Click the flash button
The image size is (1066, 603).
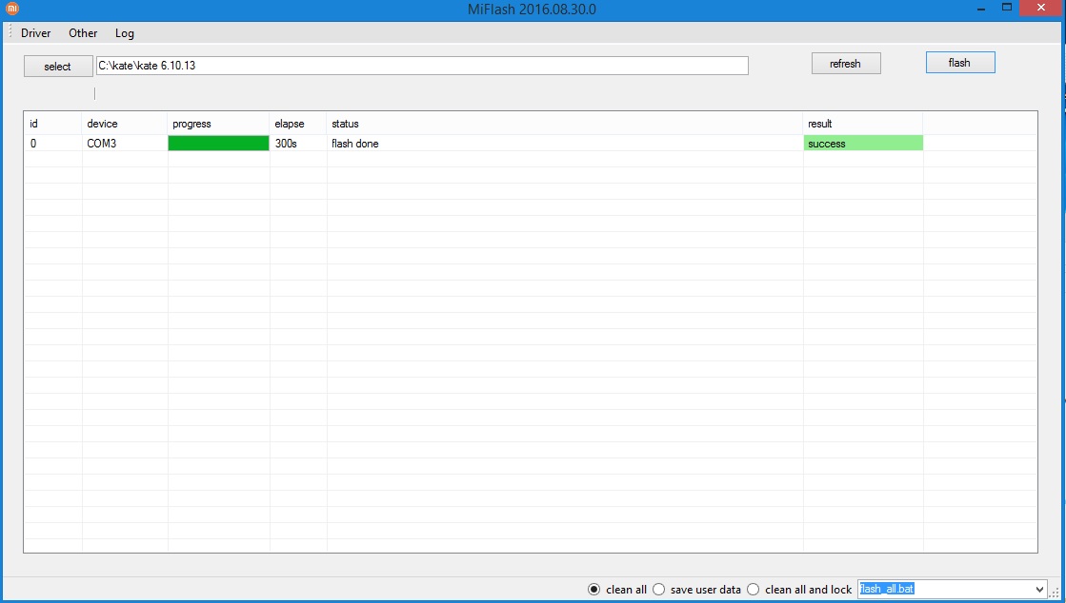coord(960,63)
